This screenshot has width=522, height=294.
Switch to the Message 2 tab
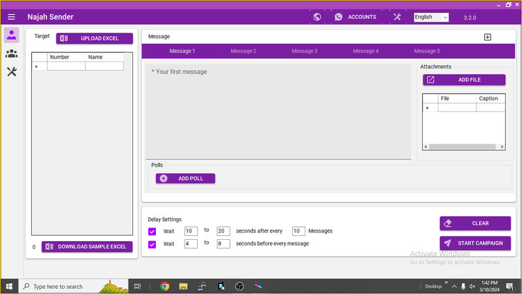click(x=243, y=51)
